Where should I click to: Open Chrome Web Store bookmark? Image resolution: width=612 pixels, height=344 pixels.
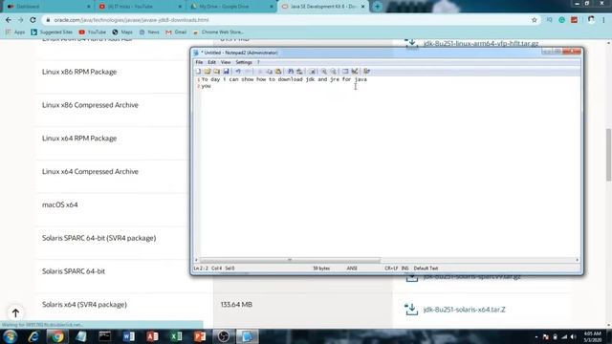coord(218,32)
